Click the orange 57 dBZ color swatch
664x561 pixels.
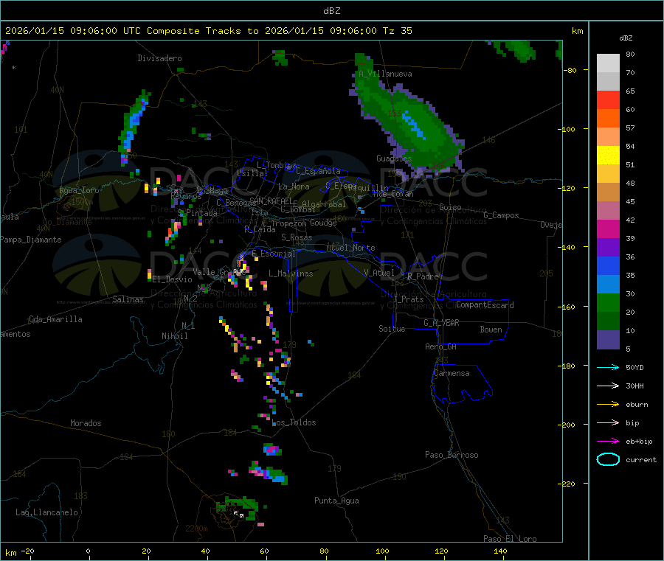click(608, 119)
